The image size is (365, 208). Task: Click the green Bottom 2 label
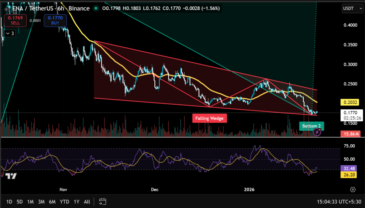pos(311,126)
